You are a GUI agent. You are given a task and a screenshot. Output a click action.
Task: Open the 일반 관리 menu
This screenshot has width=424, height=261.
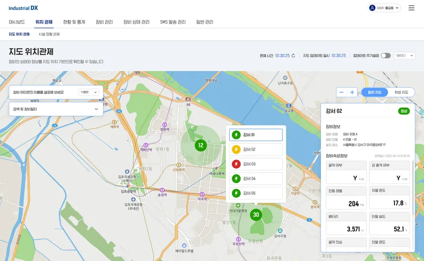tap(205, 22)
